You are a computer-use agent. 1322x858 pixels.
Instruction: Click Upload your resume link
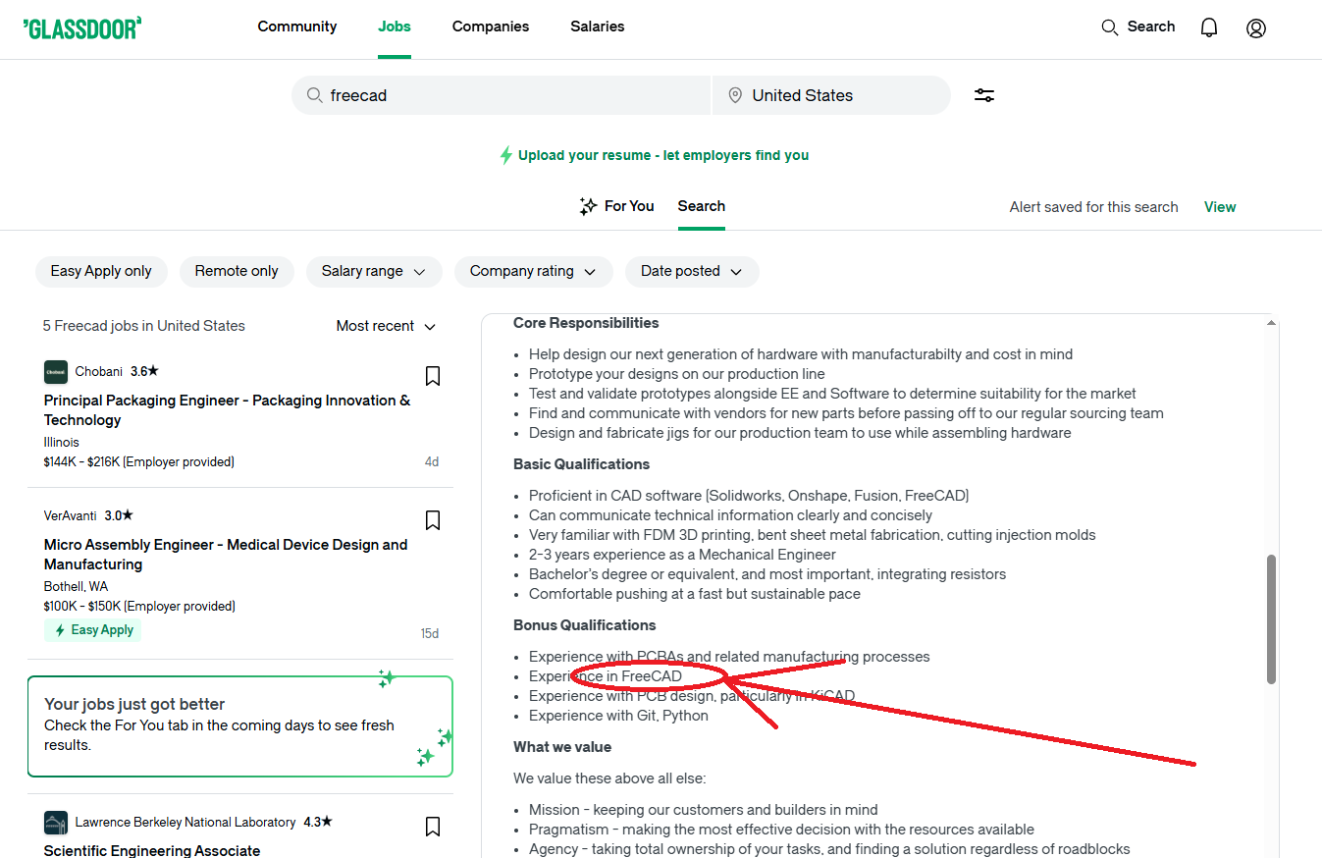coord(662,155)
